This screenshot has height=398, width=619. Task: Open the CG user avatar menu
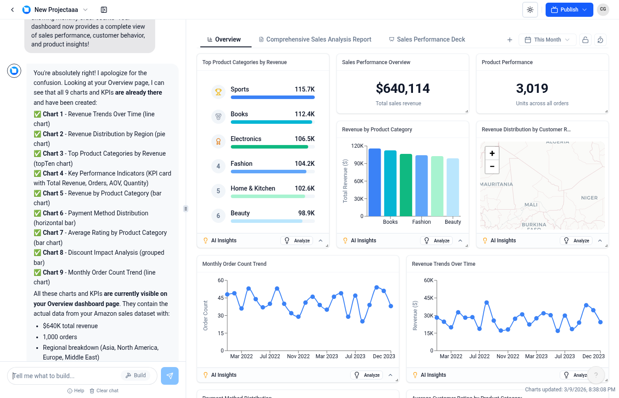(x=603, y=9)
